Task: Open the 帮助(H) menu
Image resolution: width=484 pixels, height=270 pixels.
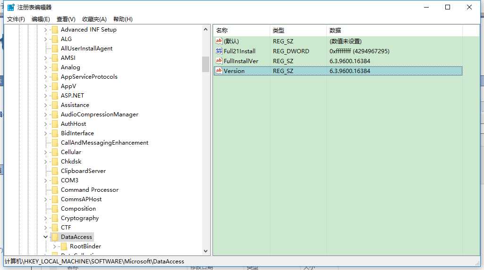Action: 123,19
